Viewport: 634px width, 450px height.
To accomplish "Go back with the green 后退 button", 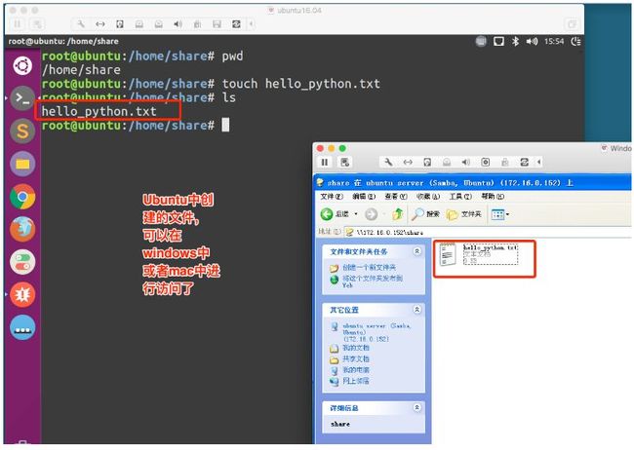I will coord(335,214).
